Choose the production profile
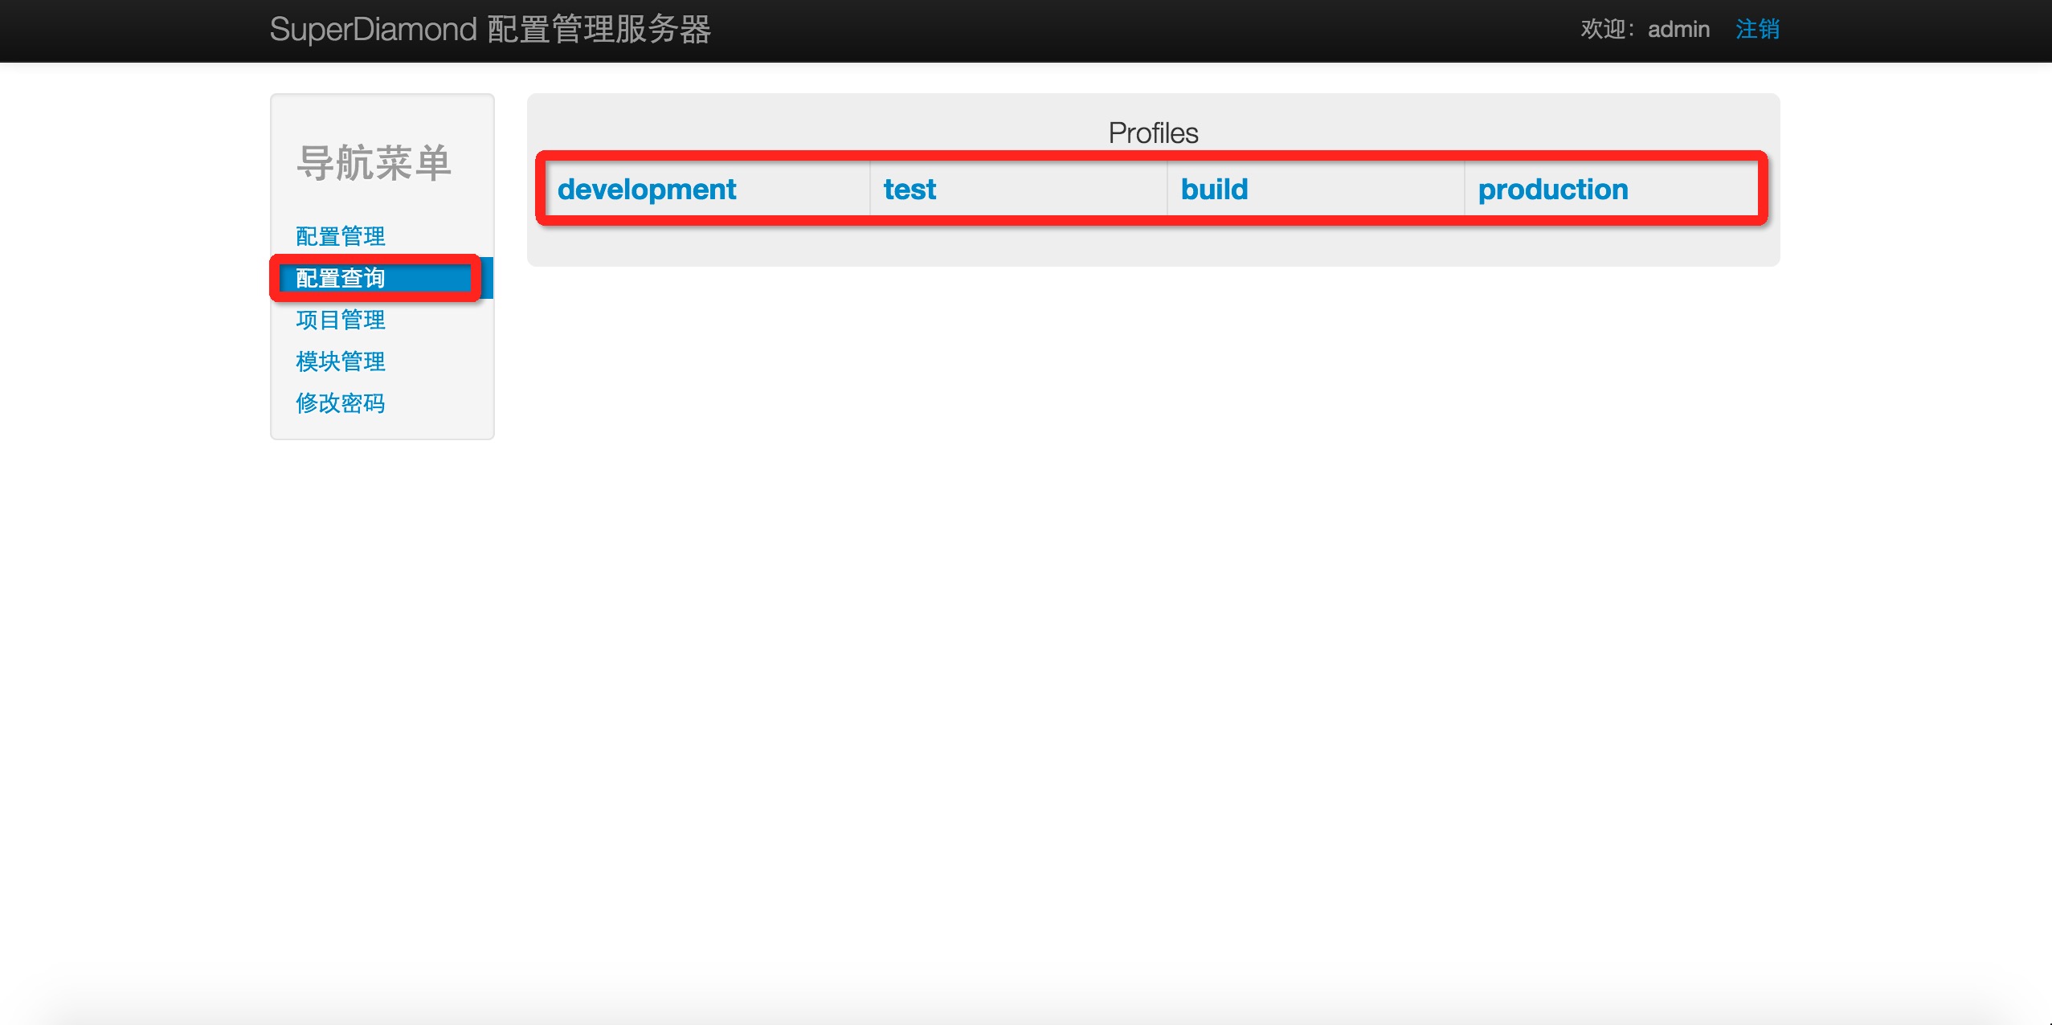Image resolution: width=2052 pixels, height=1025 pixels. (1552, 190)
